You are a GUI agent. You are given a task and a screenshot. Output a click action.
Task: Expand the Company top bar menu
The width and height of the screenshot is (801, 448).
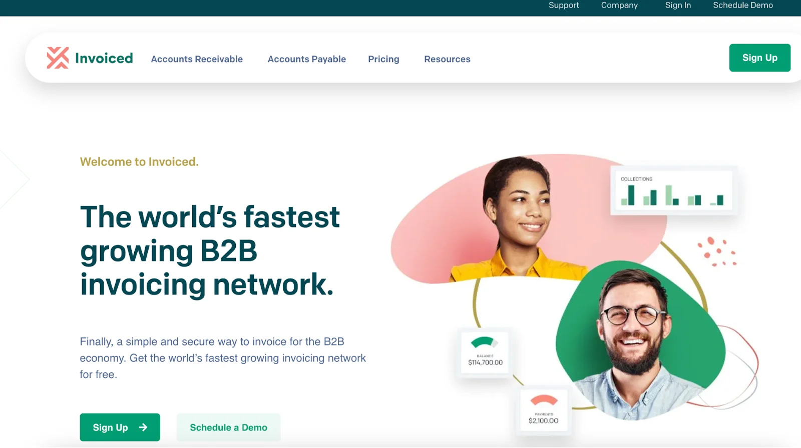tap(619, 5)
